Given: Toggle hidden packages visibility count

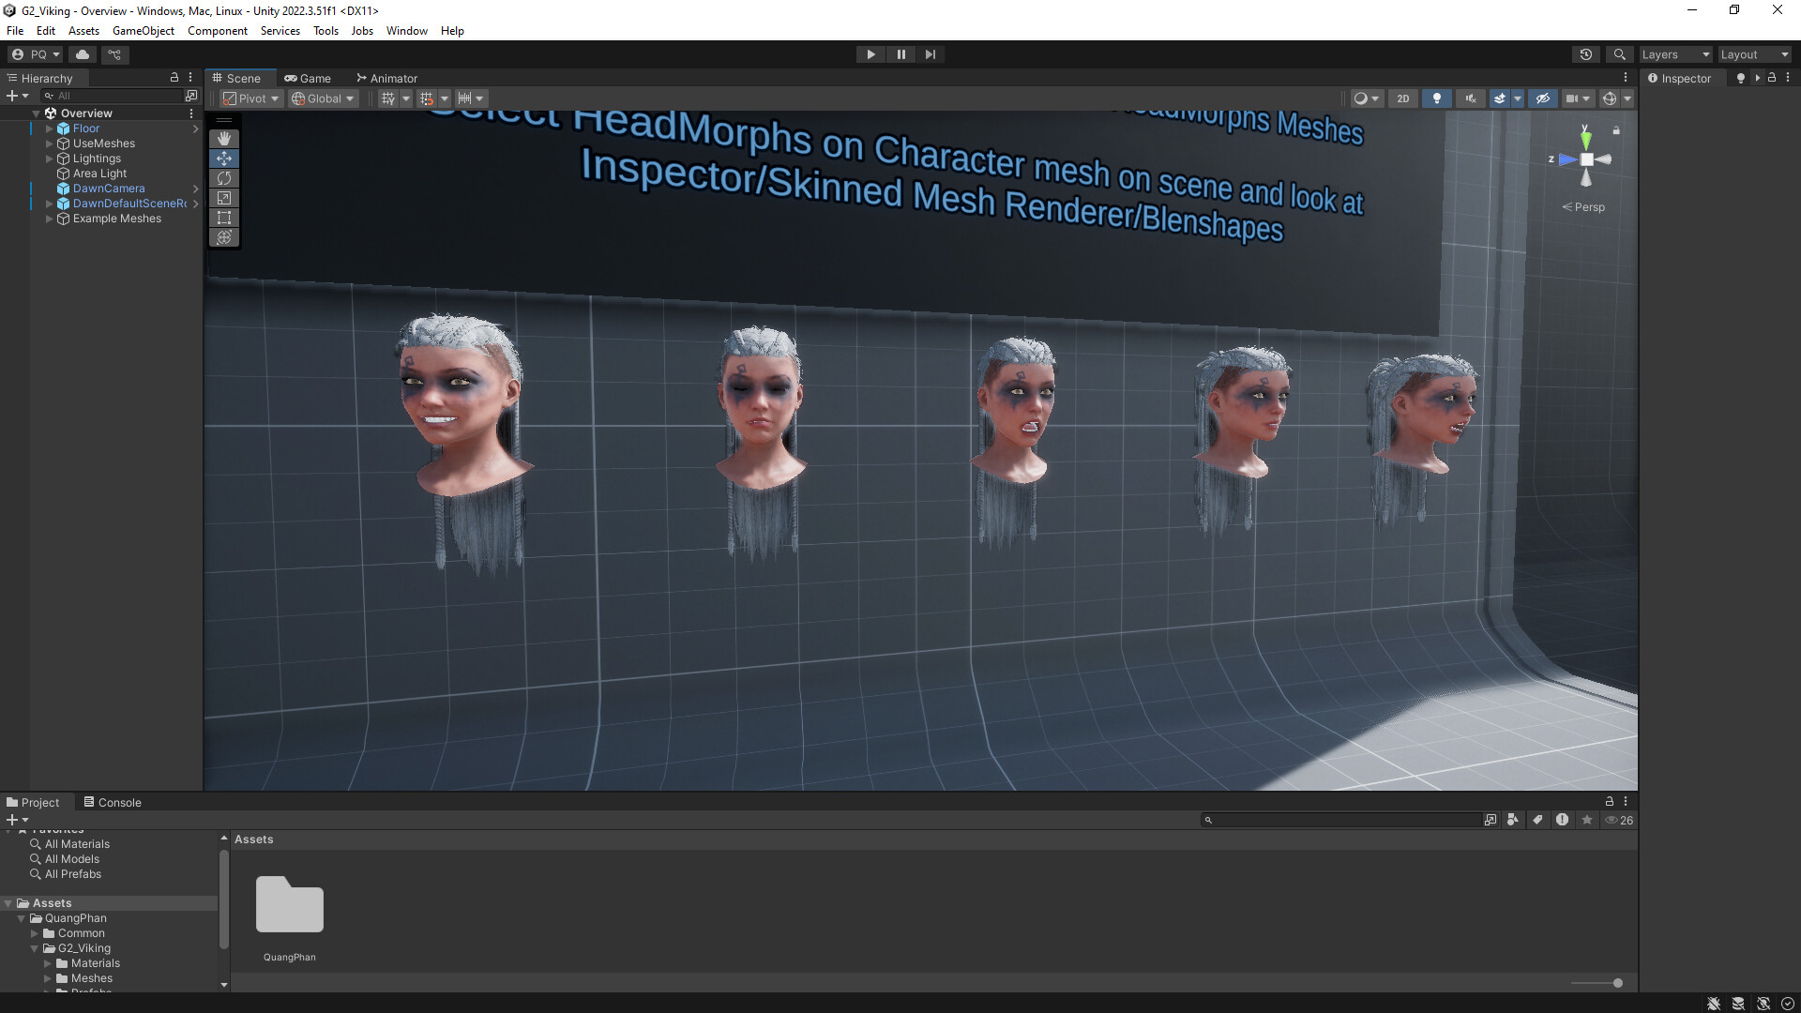Looking at the screenshot, I should (1619, 820).
